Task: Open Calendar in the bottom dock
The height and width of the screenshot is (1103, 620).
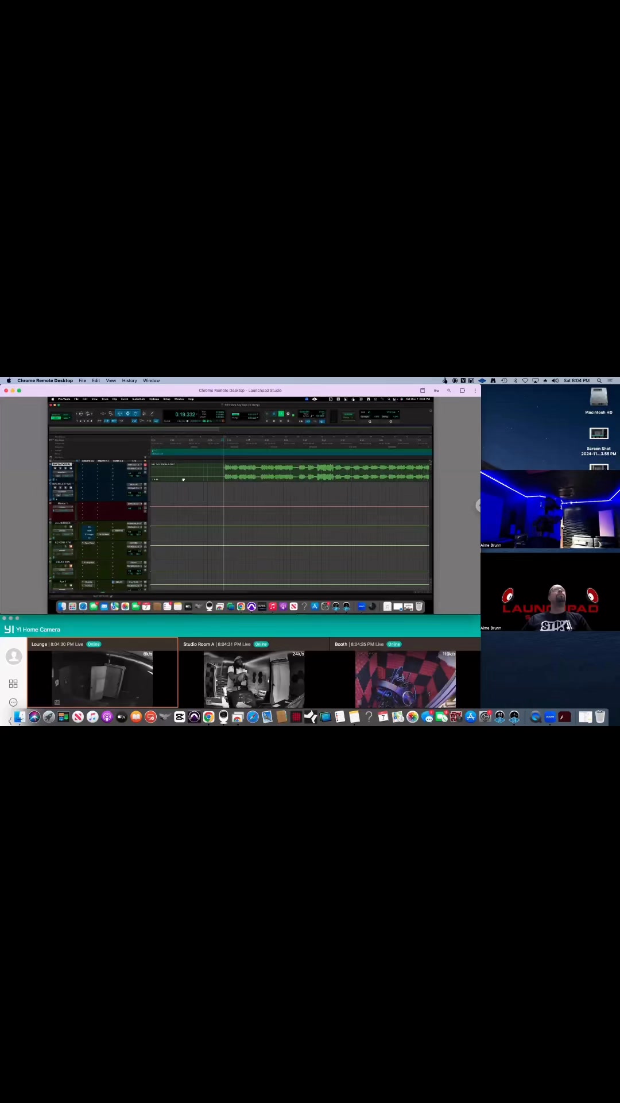Action: point(383,717)
